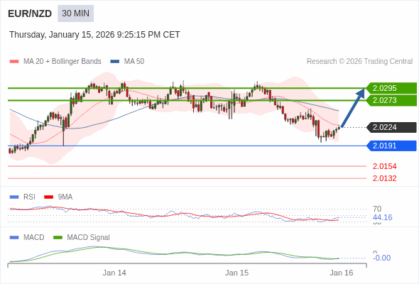Viewport: 419px width, 284px height.
Task: Click the 'MA 50' legend label
Action: tap(134, 62)
